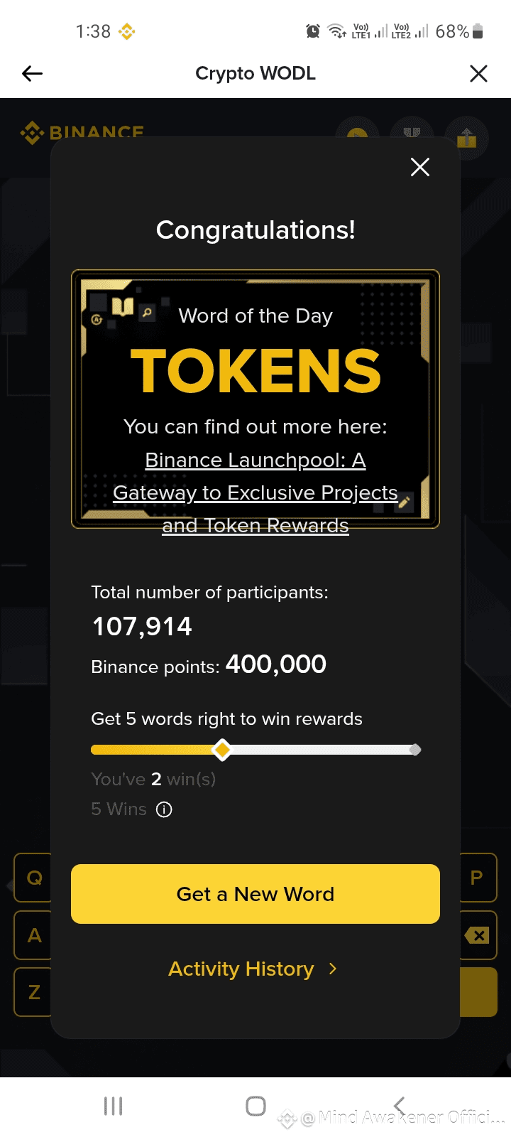Tap the share icon in top bar

[x=467, y=136]
